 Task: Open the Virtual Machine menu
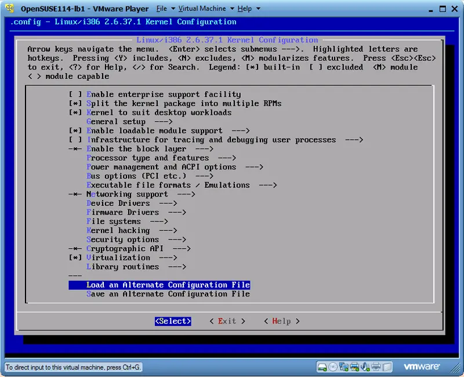(x=206, y=9)
